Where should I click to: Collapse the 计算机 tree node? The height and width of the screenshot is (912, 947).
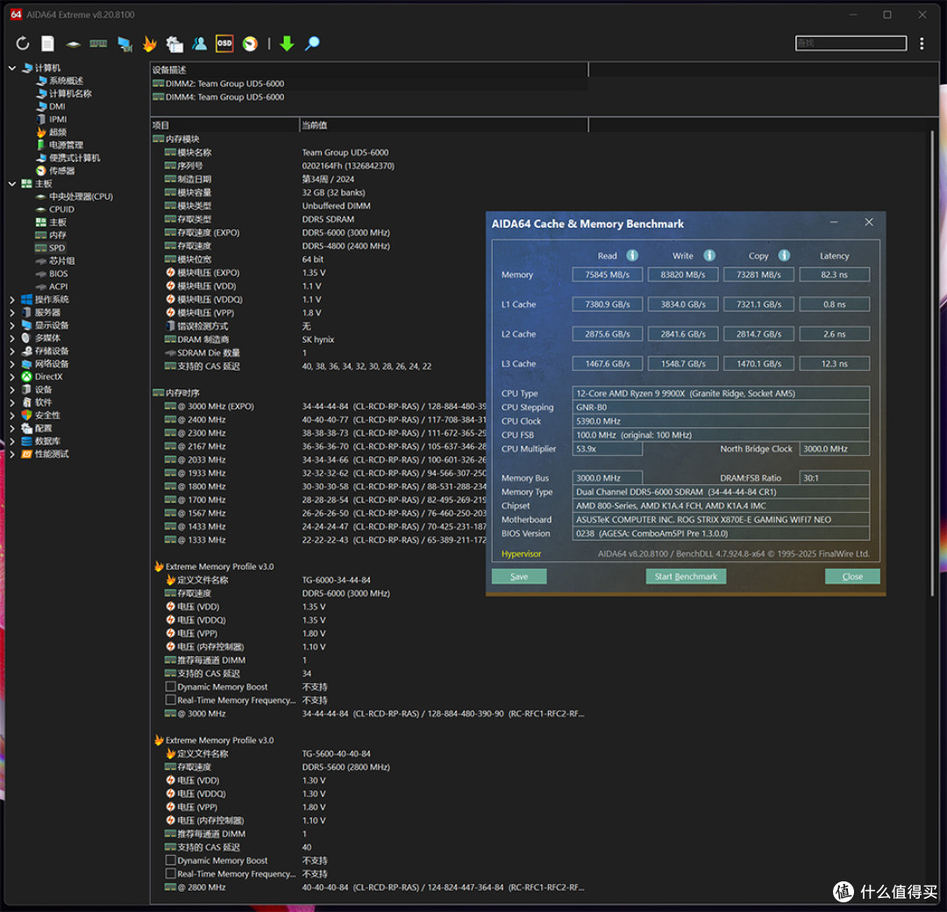pos(12,68)
